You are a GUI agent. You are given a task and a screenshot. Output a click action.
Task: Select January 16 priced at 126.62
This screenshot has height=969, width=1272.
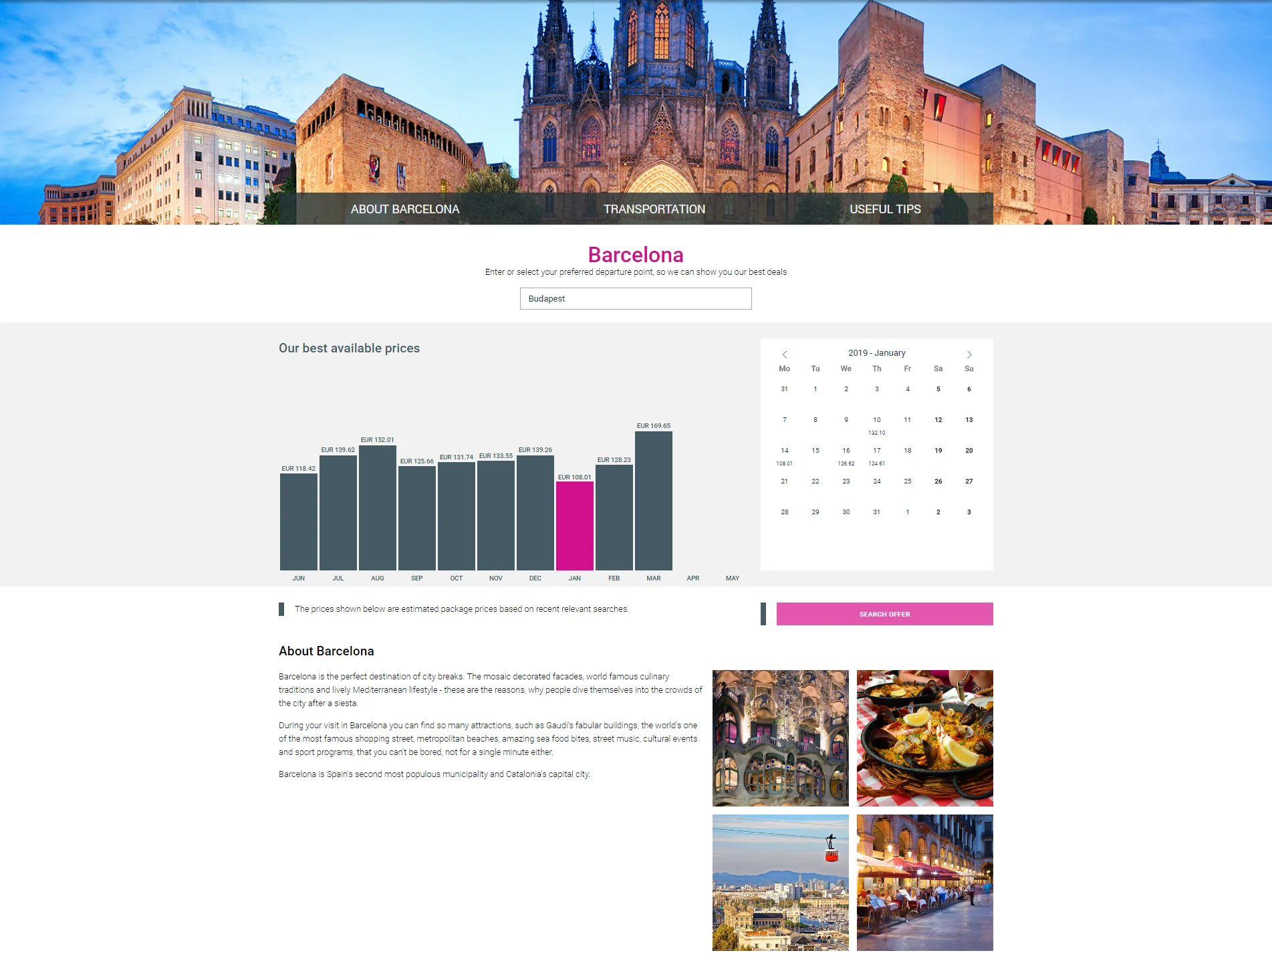(846, 455)
